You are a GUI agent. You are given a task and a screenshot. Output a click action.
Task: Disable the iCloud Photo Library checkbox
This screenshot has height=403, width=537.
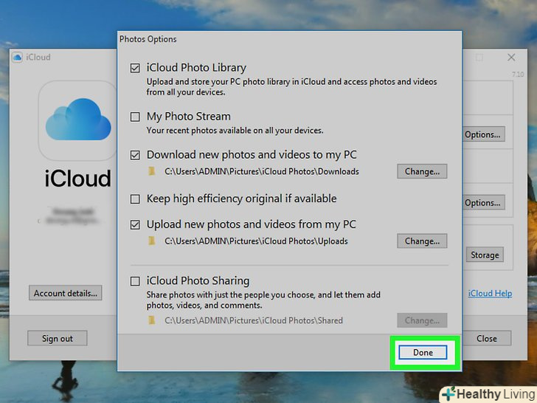tap(135, 68)
